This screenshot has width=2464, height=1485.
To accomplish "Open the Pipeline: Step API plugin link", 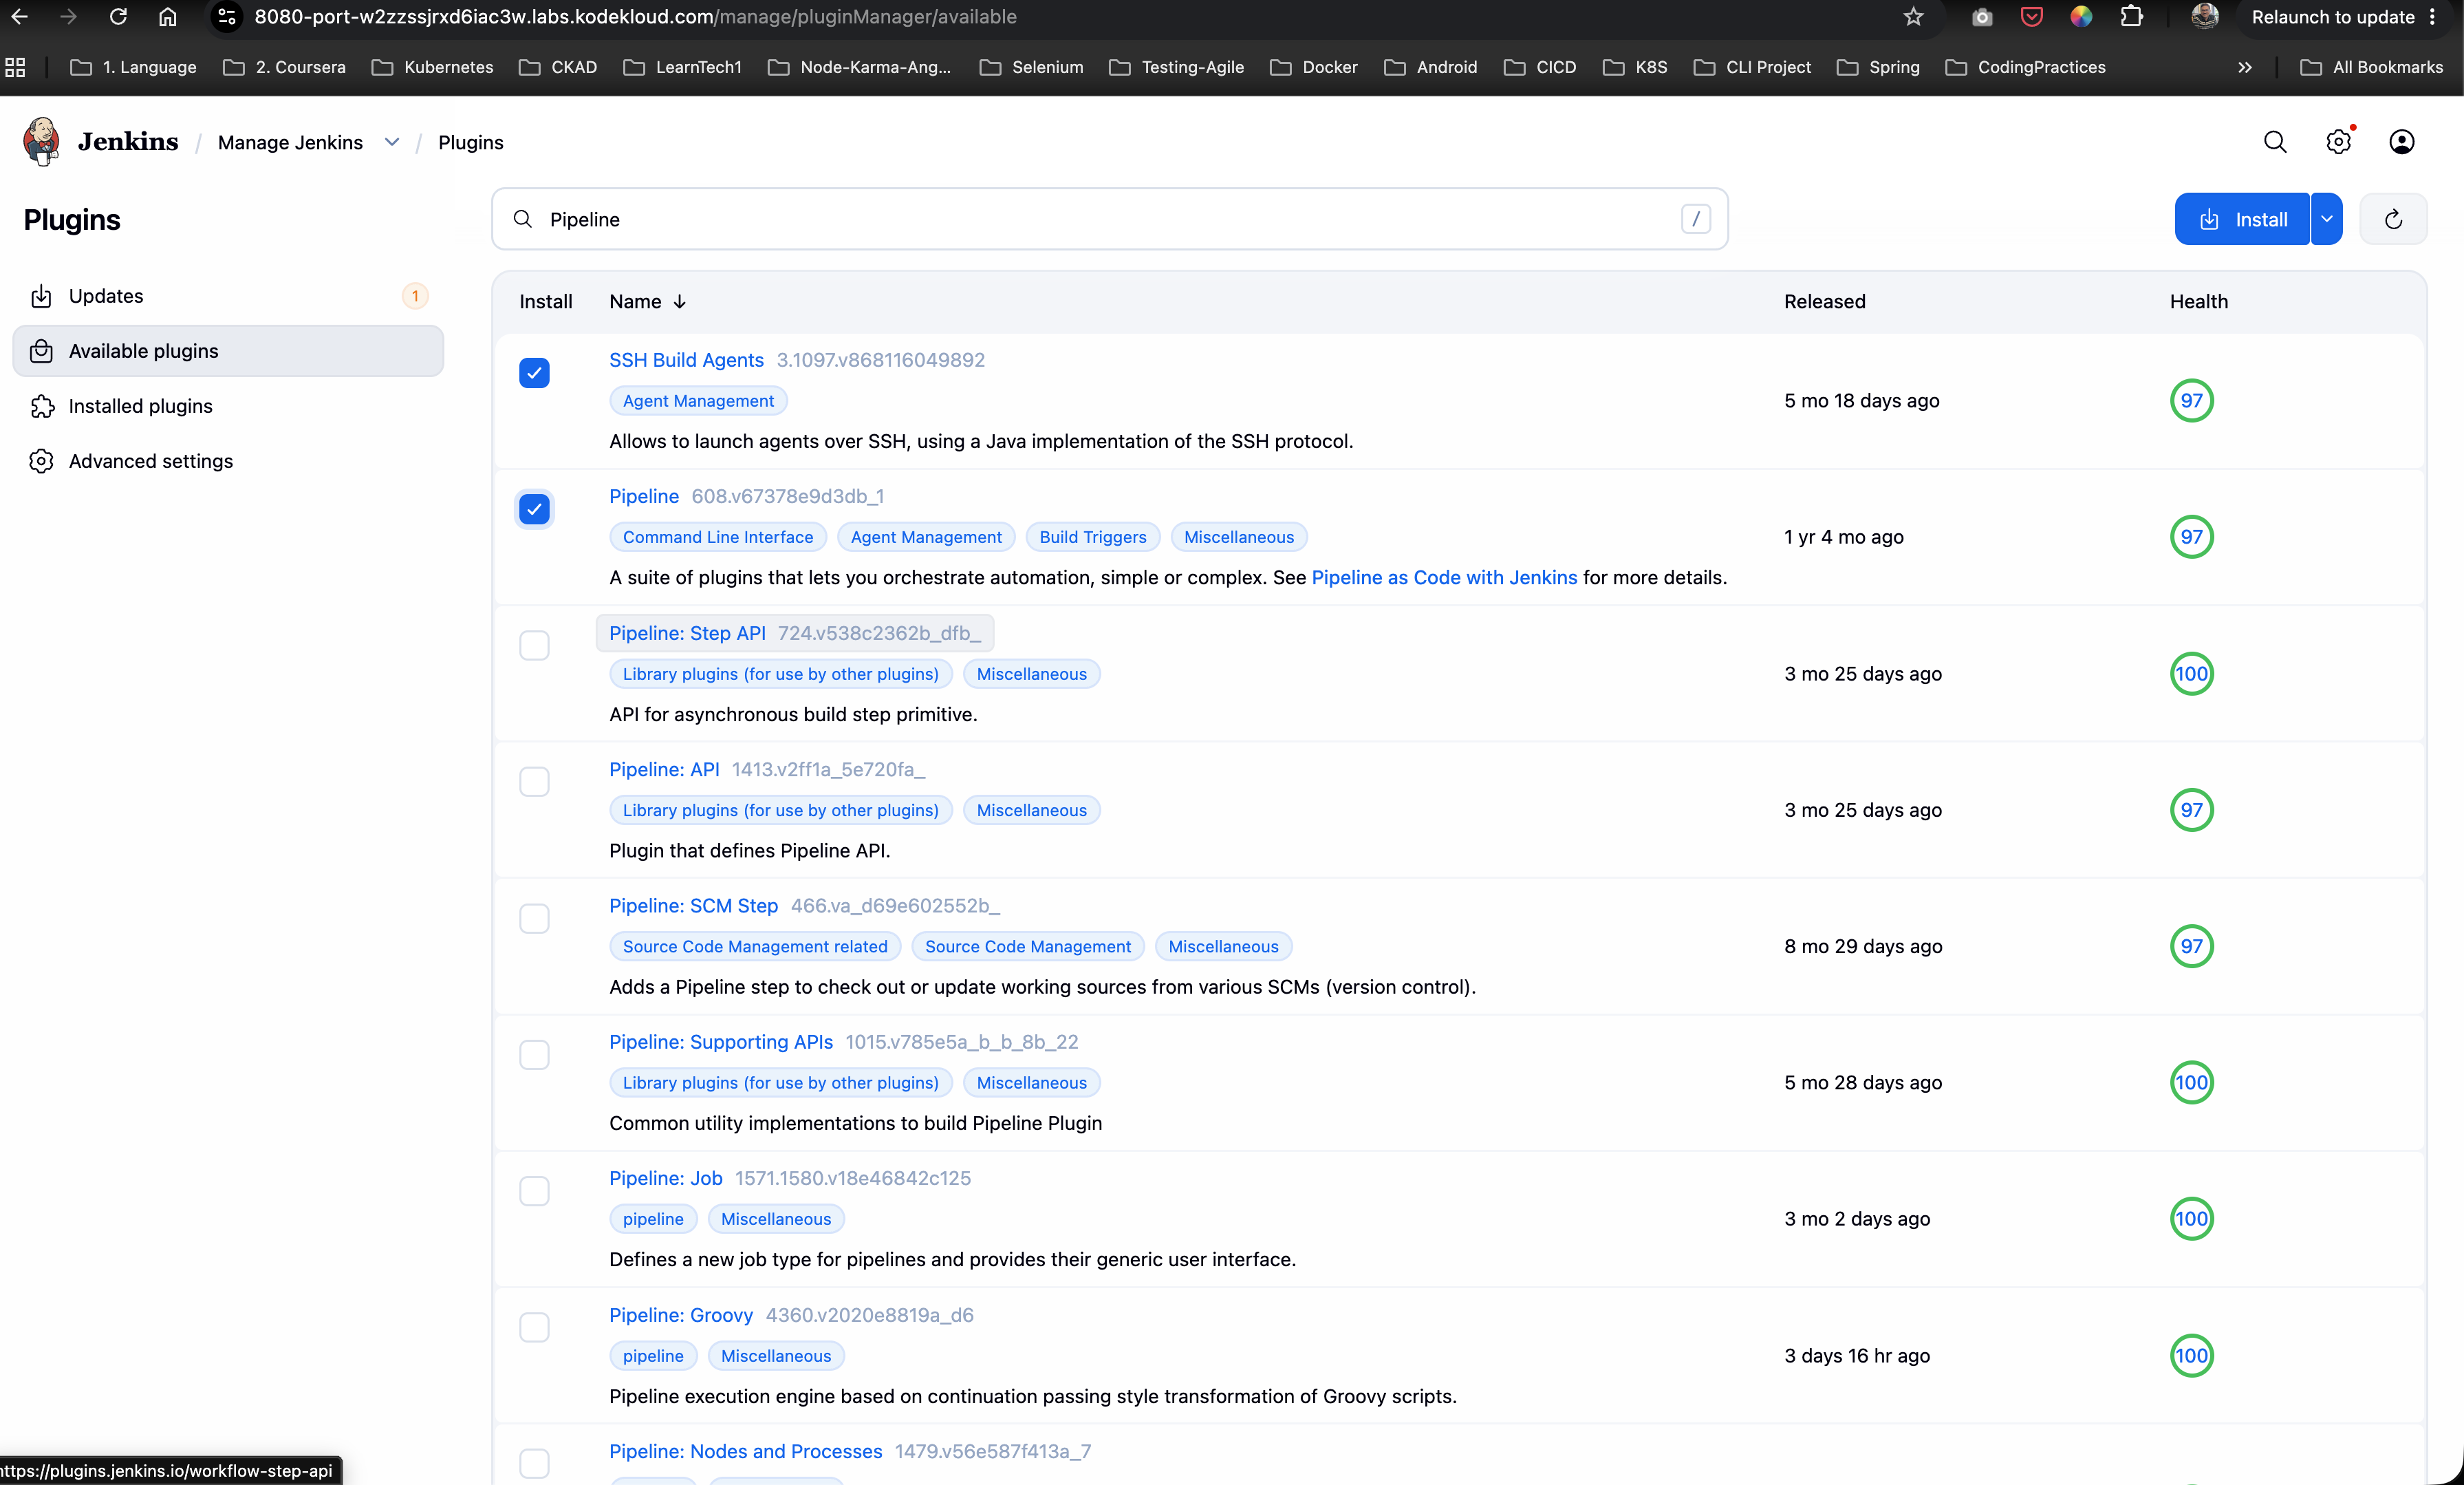I will (687, 632).
